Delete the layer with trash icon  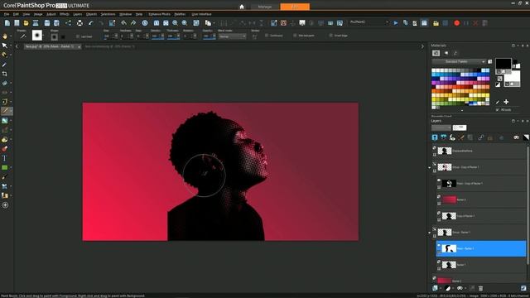tap(480, 288)
